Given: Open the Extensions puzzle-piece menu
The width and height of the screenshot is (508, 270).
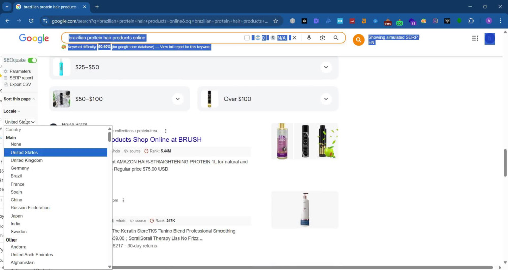Looking at the screenshot, I should tap(471, 21).
